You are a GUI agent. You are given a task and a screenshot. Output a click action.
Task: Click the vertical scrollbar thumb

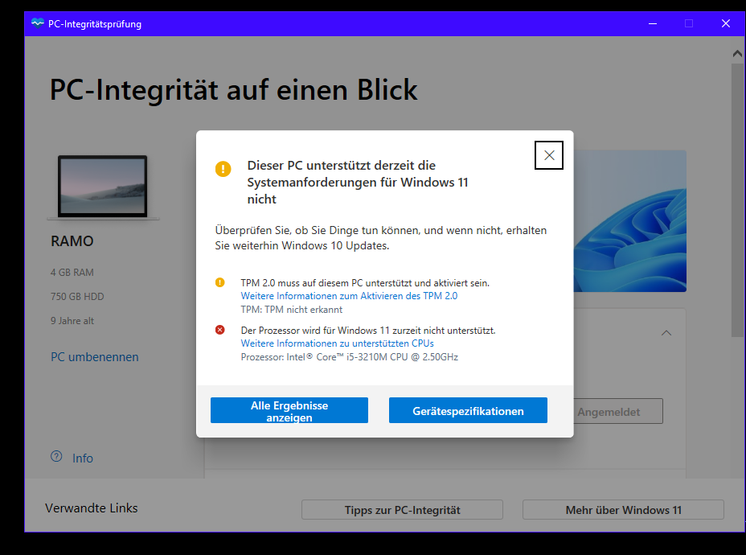pyautogui.click(x=737, y=200)
